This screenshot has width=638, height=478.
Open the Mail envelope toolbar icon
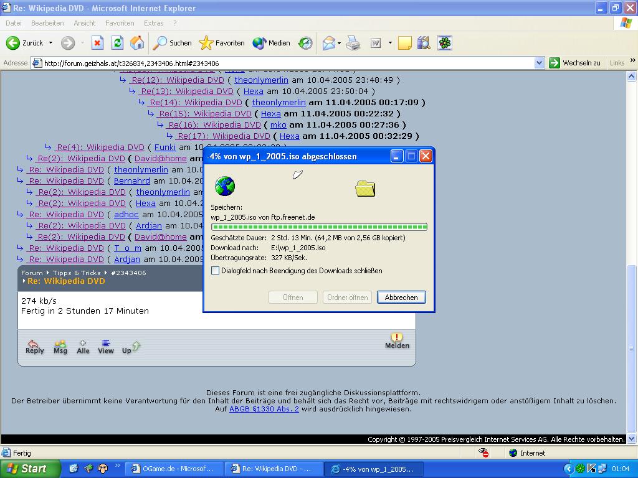[x=329, y=43]
